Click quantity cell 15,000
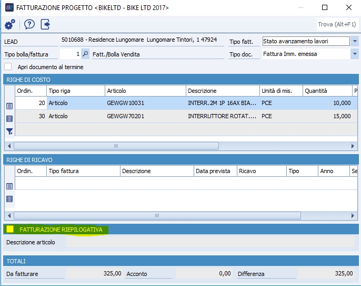Viewport: 361px width, 286px height. (x=327, y=116)
